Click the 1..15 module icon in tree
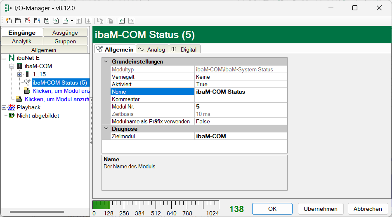The height and width of the screenshot is (217, 392). click(x=27, y=75)
